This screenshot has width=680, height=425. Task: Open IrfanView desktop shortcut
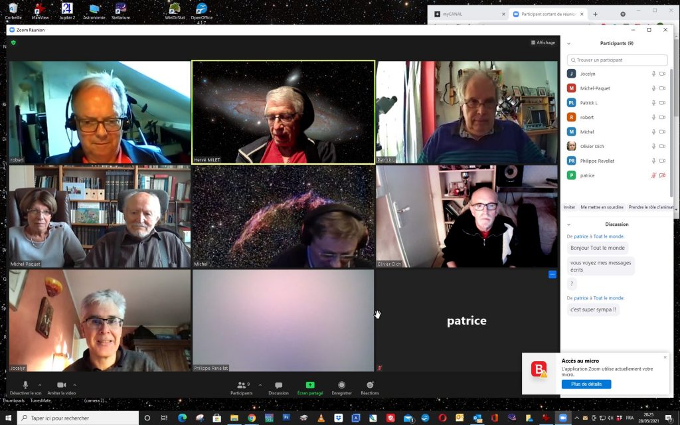click(40, 11)
